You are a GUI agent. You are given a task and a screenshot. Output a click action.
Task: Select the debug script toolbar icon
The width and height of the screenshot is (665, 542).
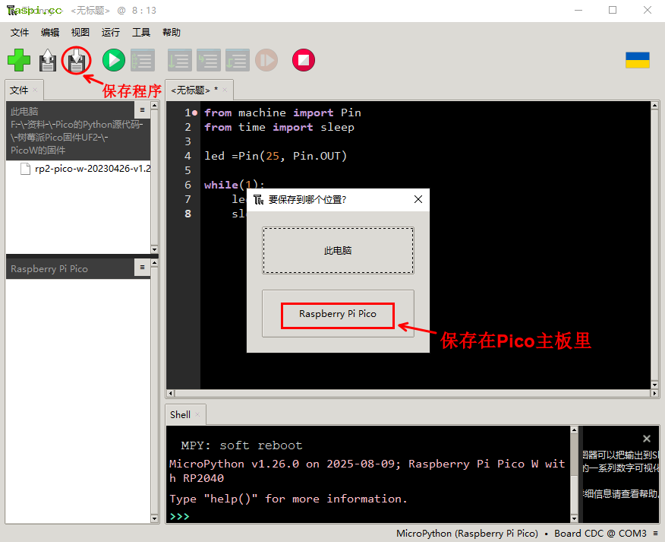[x=142, y=60]
